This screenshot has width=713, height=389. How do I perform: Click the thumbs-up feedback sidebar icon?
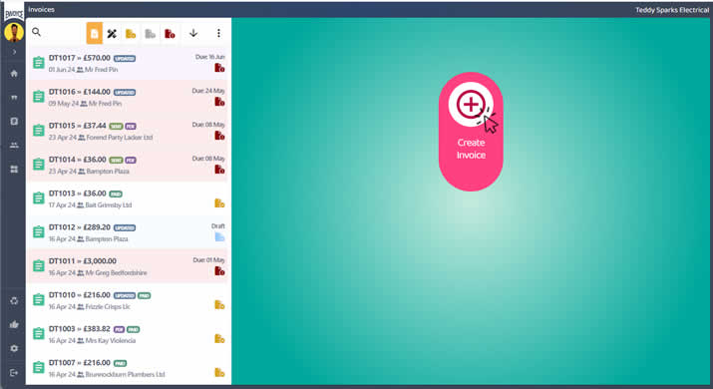pyautogui.click(x=14, y=324)
